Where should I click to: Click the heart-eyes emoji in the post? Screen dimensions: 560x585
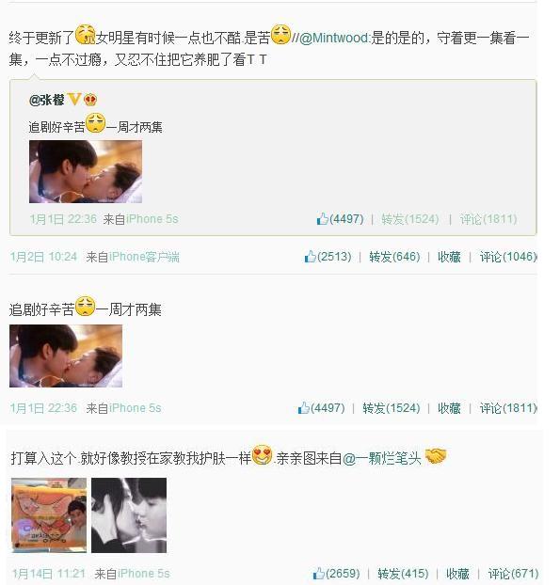[x=262, y=455]
